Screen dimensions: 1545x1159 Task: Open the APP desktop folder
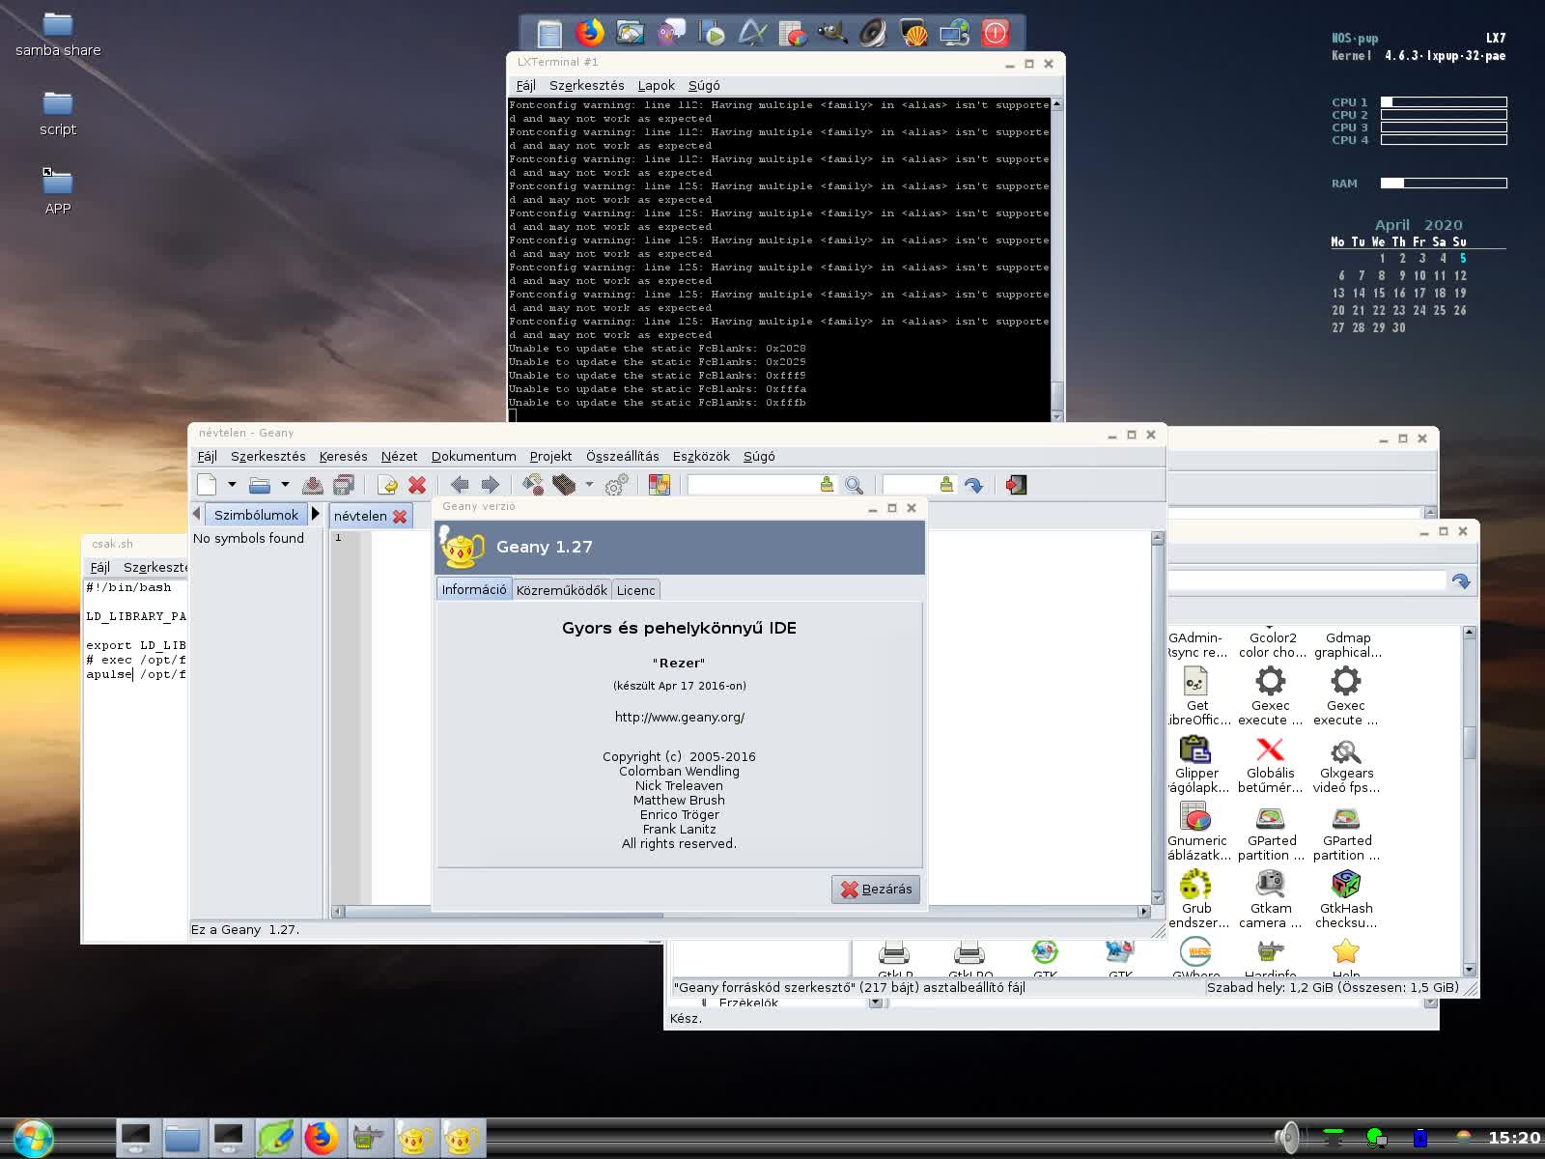pyautogui.click(x=58, y=191)
